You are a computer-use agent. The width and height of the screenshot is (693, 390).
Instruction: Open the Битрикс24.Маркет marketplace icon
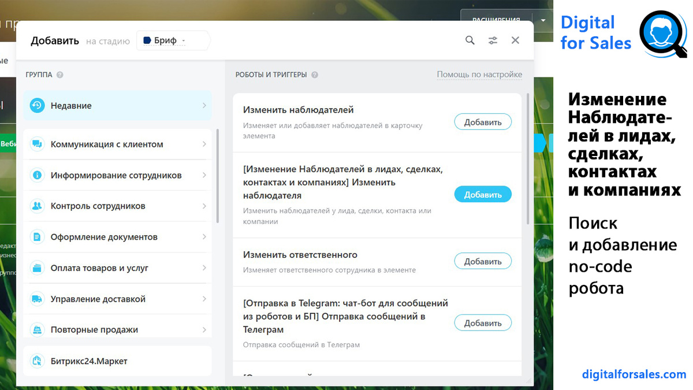coord(36,361)
